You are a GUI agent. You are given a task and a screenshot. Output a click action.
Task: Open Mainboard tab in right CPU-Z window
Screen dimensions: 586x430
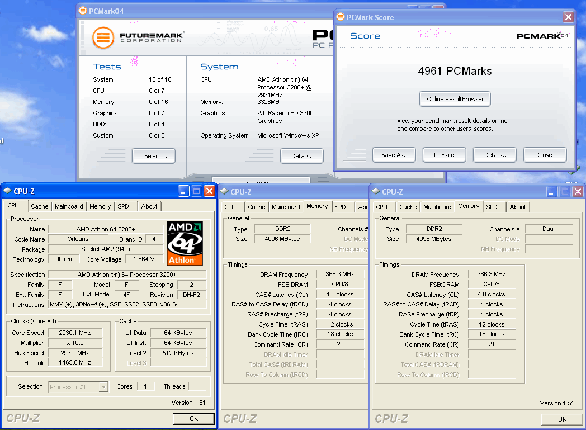(x=437, y=206)
